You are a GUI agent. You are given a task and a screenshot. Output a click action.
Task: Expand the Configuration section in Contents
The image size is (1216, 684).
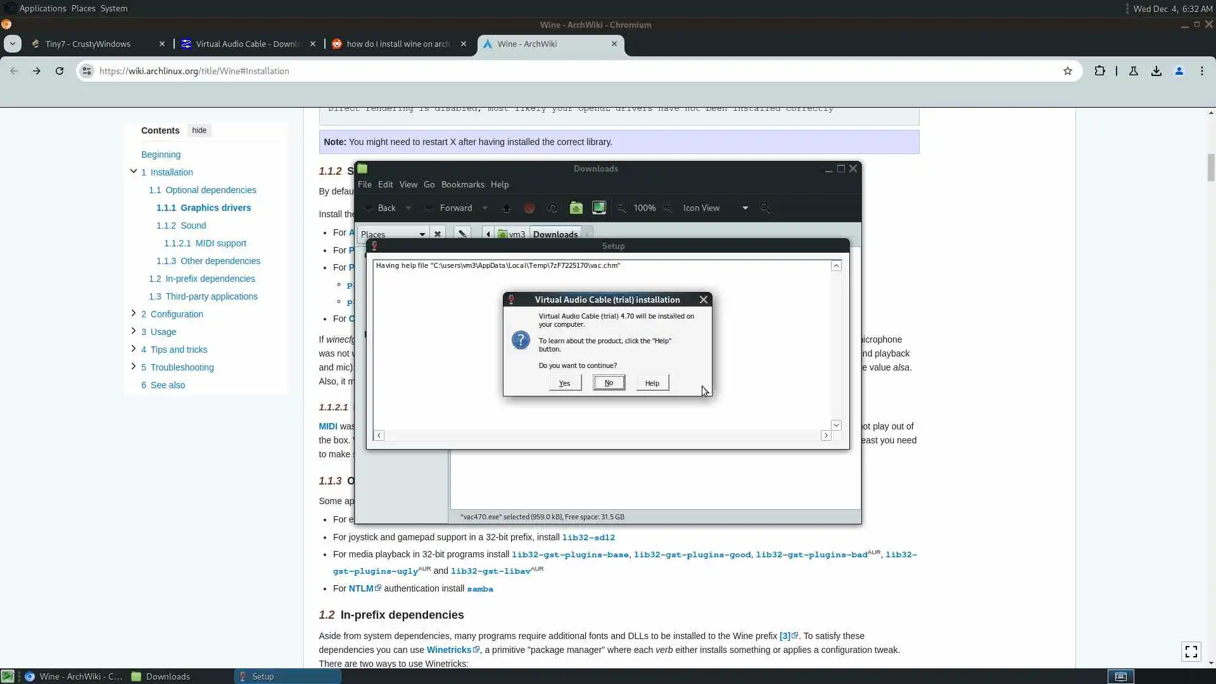coord(133,313)
